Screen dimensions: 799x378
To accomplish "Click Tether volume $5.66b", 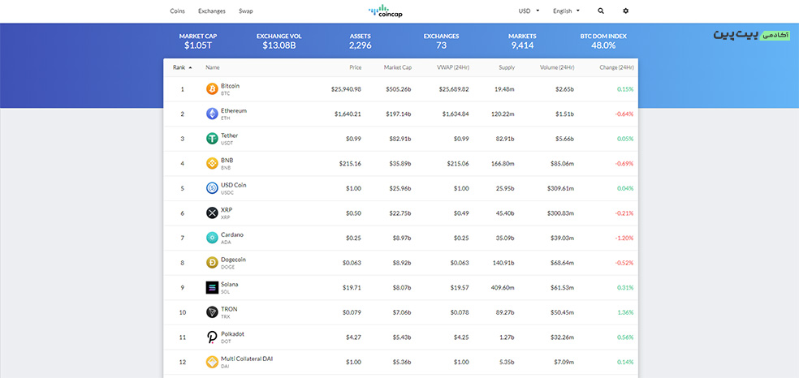I will [x=565, y=139].
